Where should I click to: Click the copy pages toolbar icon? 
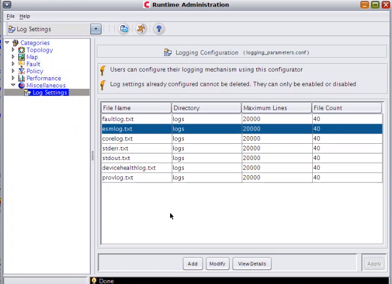tap(124, 29)
